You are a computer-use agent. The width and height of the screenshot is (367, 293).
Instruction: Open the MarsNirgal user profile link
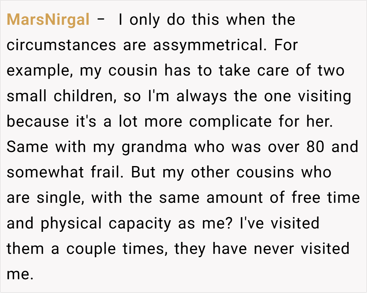point(48,20)
